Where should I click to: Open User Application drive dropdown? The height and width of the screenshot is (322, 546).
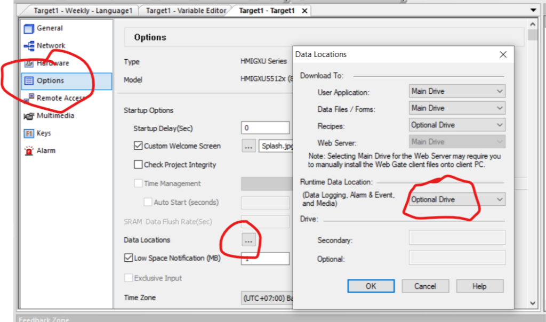(x=457, y=92)
